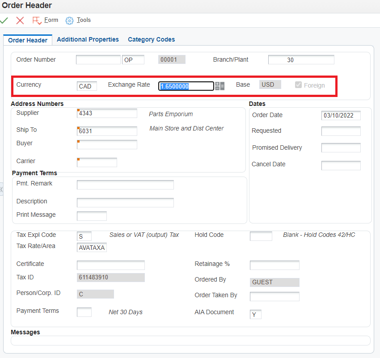Click the Branch/Plant field showing 30

click(301, 59)
